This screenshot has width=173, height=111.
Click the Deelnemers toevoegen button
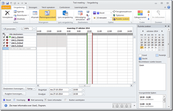tap(15, 88)
